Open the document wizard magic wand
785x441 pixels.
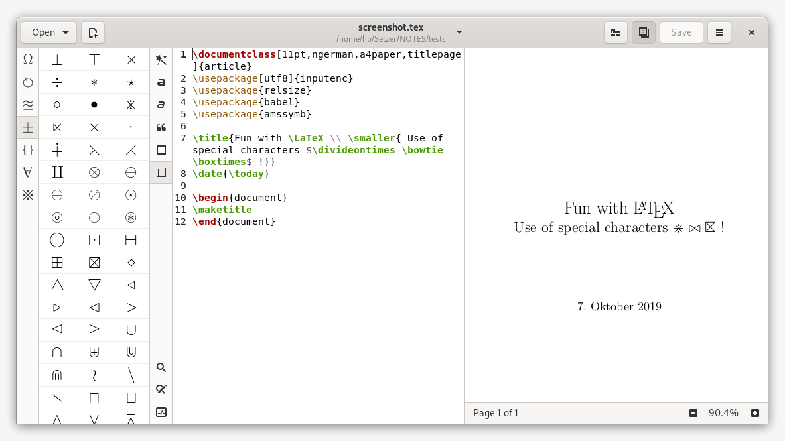pyautogui.click(x=161, y=60)
